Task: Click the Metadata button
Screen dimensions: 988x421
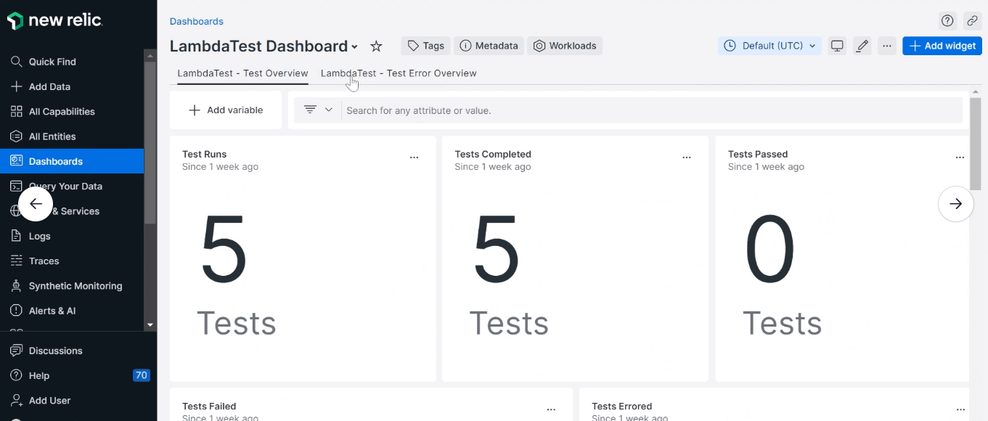Action: coord(489,46)
